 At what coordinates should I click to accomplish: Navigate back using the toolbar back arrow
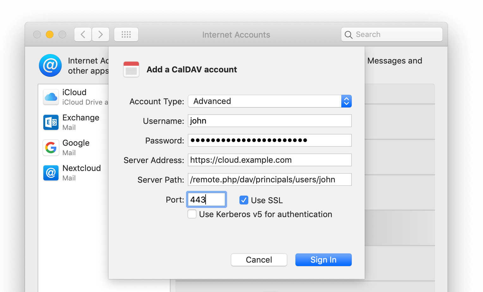[83, 34]
